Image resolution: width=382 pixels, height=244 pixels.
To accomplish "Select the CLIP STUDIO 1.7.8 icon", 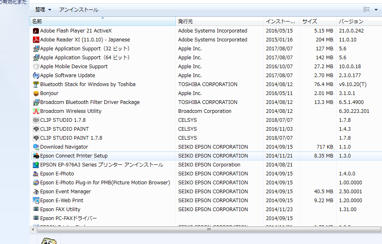I will click(x=36, y=120).
